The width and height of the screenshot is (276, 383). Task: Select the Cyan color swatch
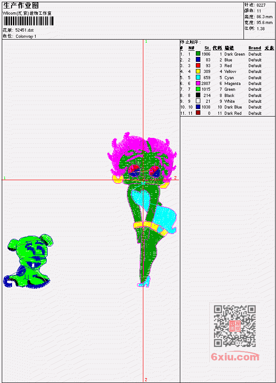tap(198, 77)
